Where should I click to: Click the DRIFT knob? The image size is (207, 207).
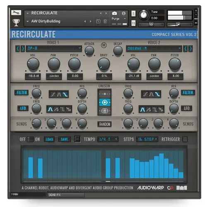pyautogui.click(x=104, y=64)
